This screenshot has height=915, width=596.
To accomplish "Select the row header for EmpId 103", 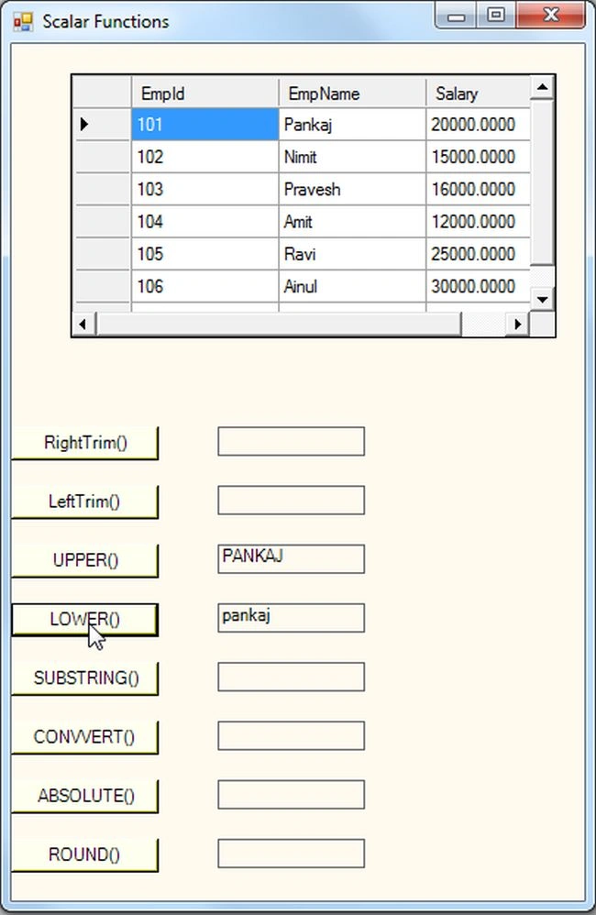I will pyautogui.click(x=102, y=189).
